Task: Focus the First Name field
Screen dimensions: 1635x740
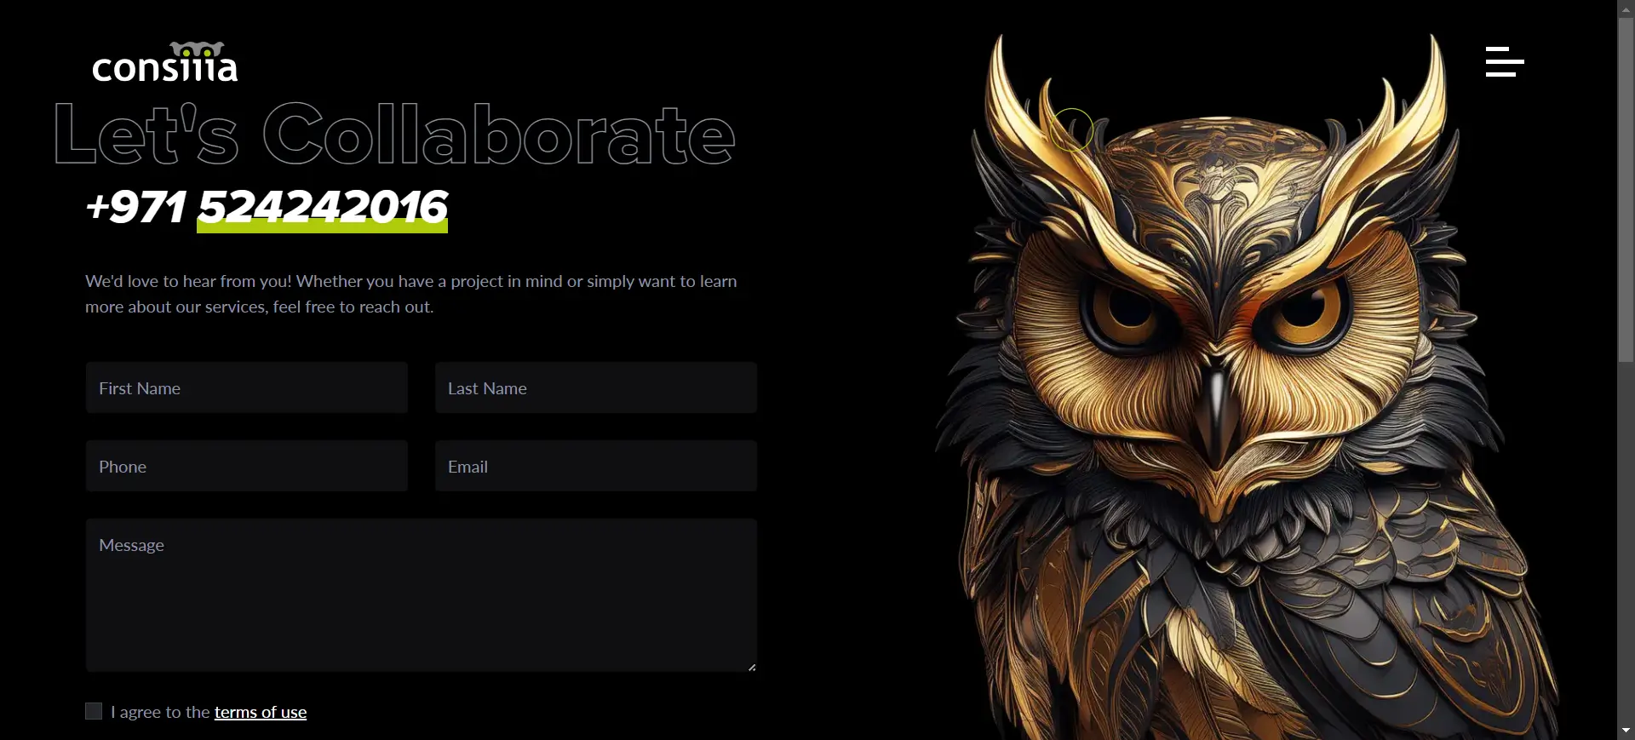Action: click(x=247, y=387)
